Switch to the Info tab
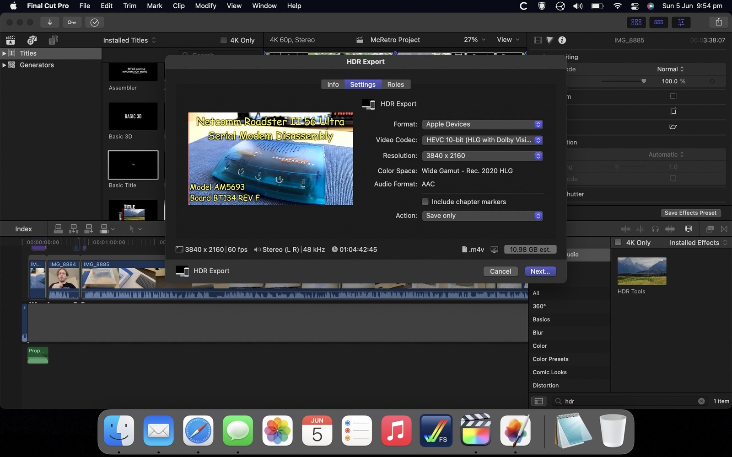The image size is (732, 457). tap(333, 85)
